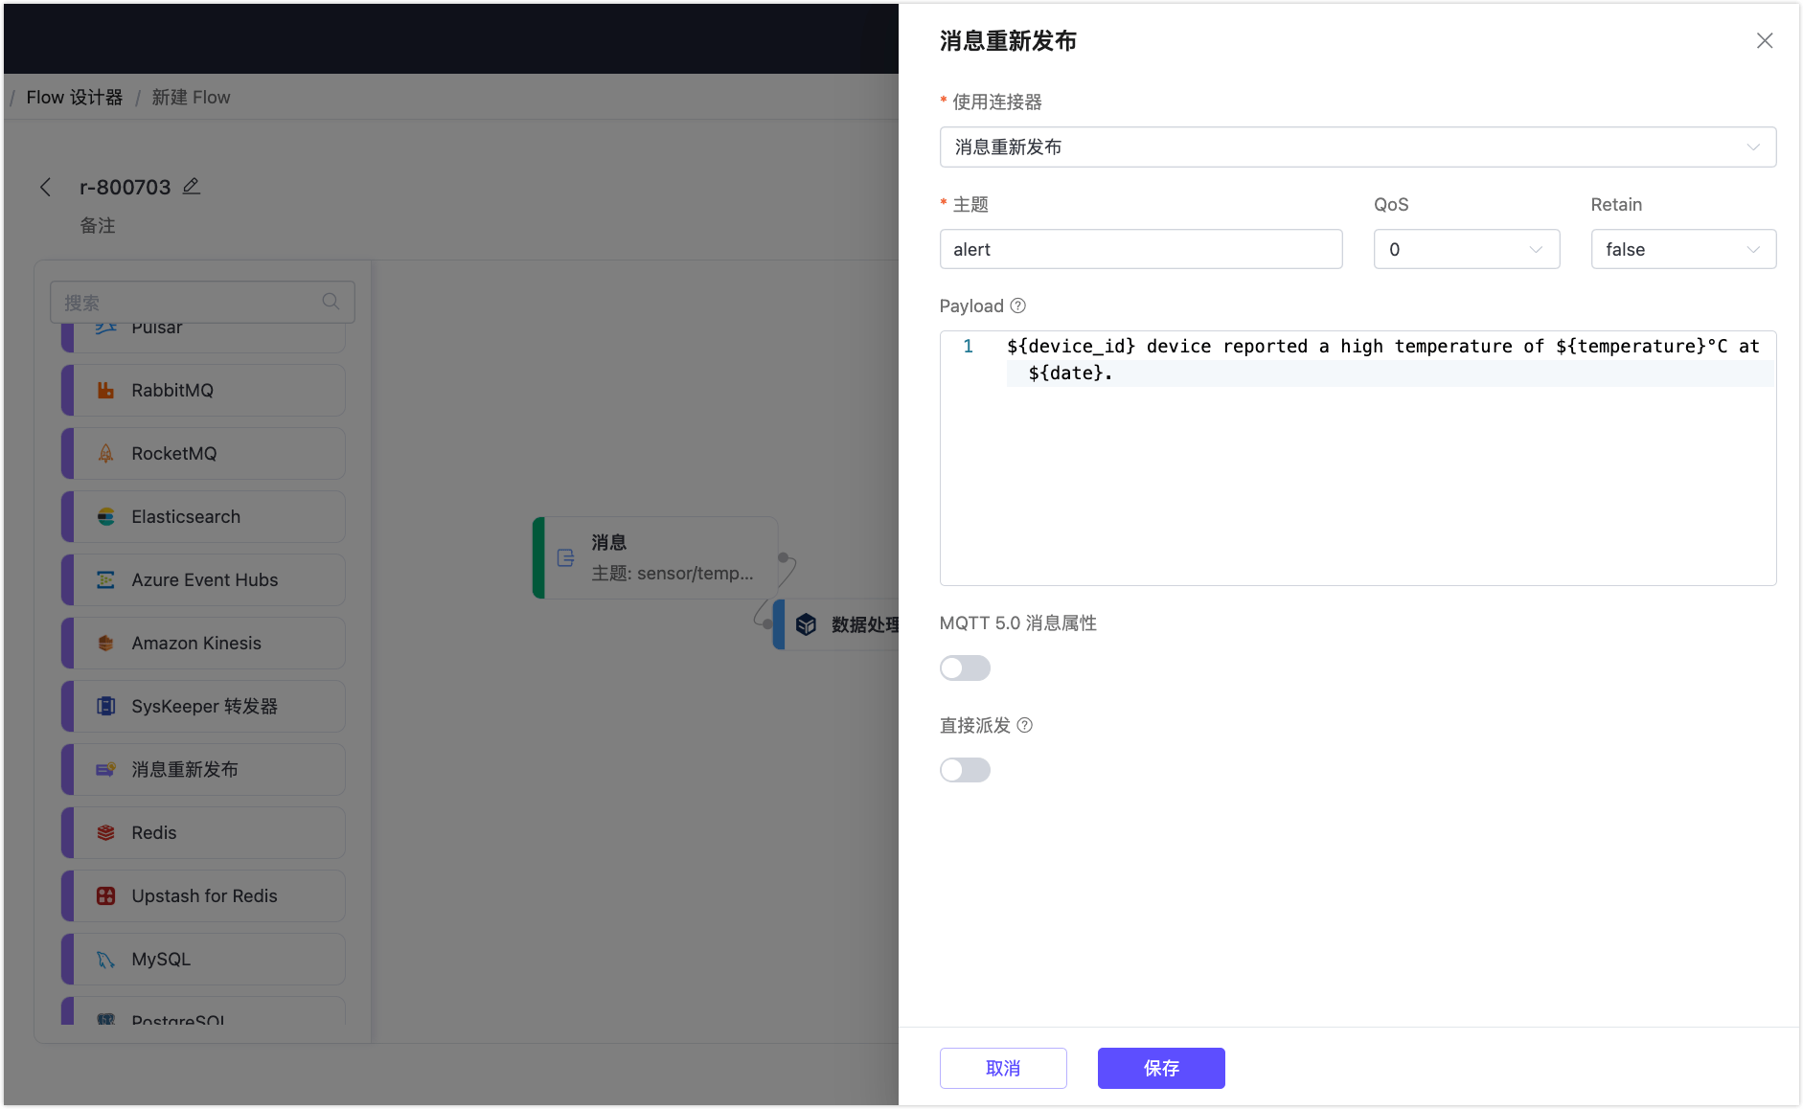Select the Amazon Kinesis connector icon
The width and height of the screenshot is (1803, 1109).
pyautogui.click(x=107, y=643)
